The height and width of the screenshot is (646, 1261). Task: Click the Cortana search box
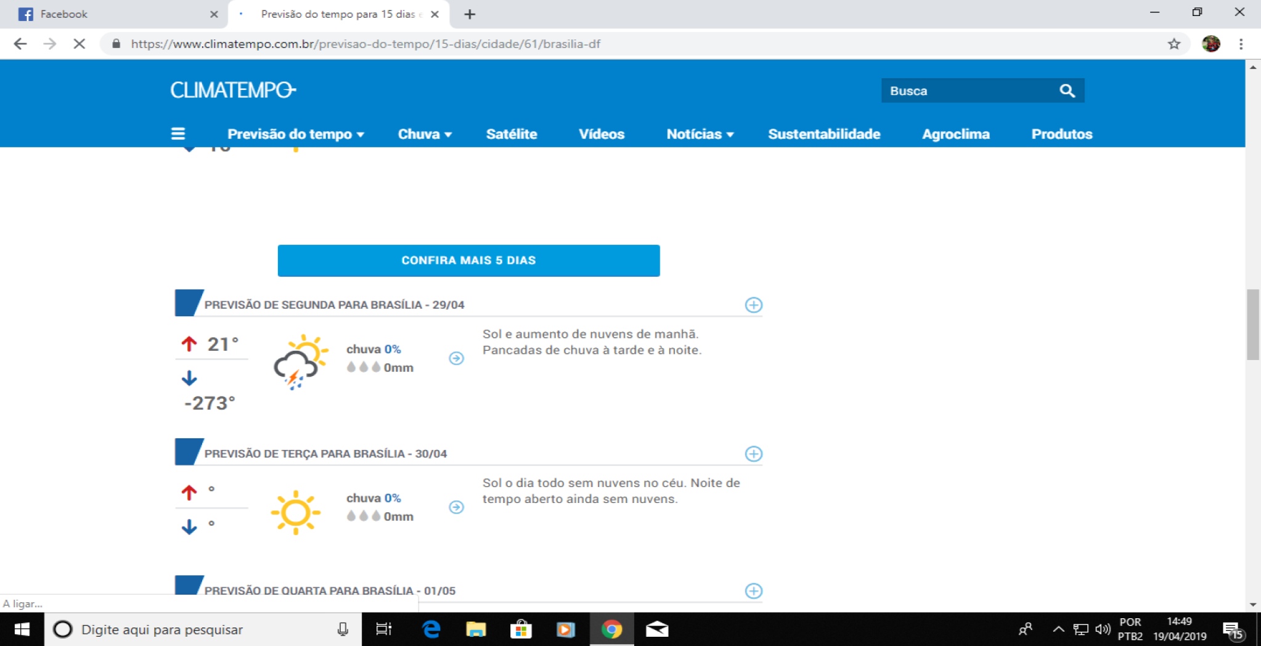(x=202, y=629)
